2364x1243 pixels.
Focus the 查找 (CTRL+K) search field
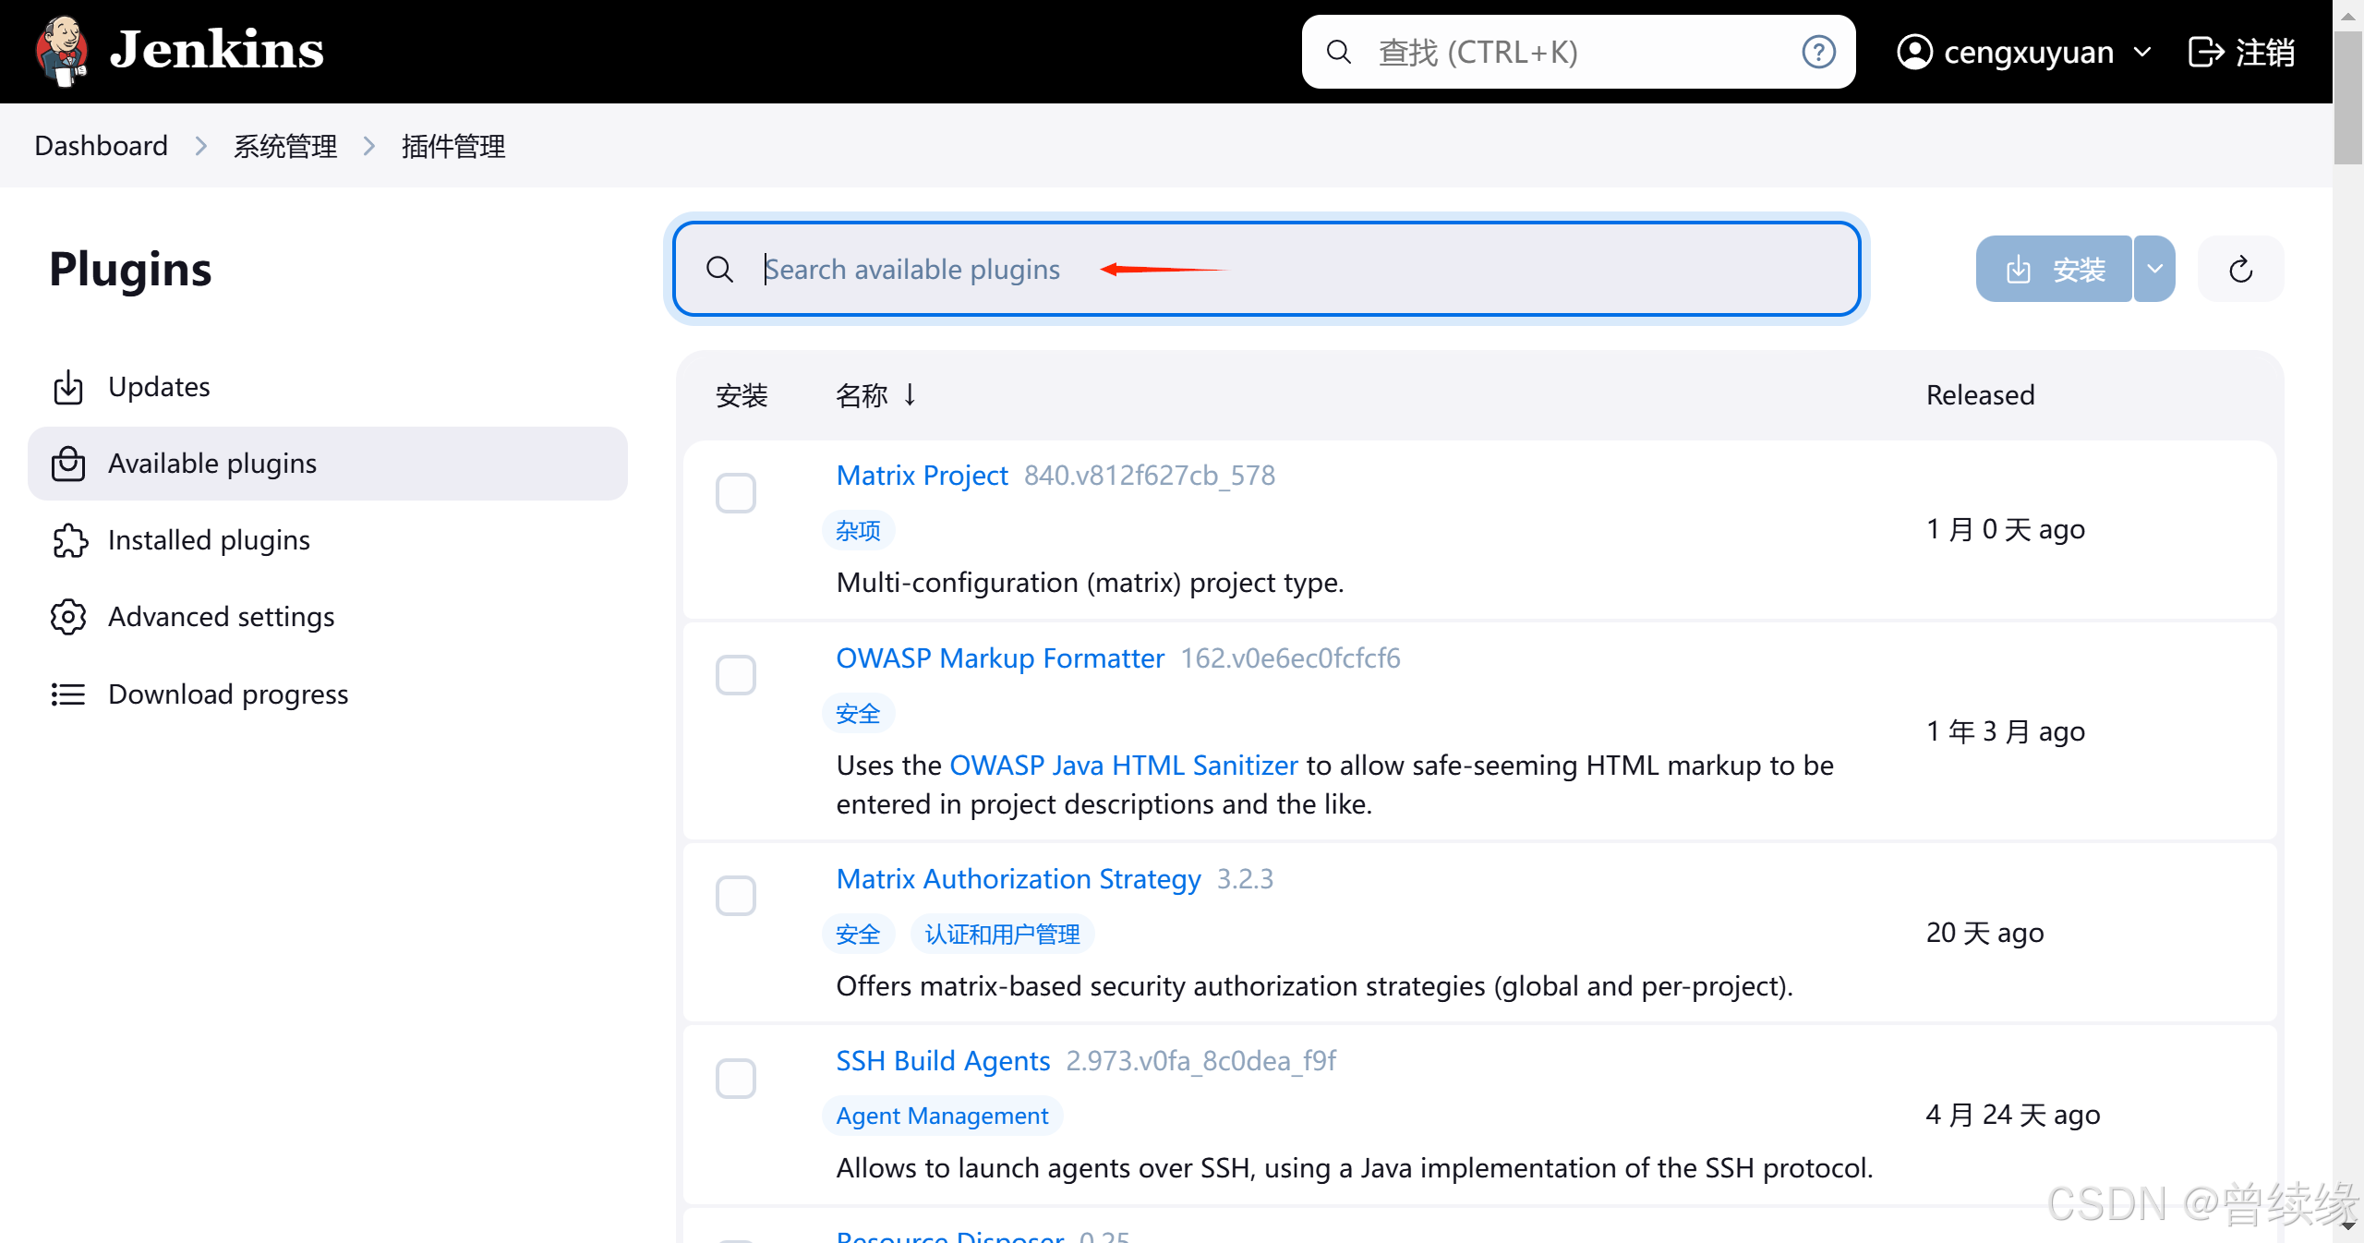[1578, 52]
